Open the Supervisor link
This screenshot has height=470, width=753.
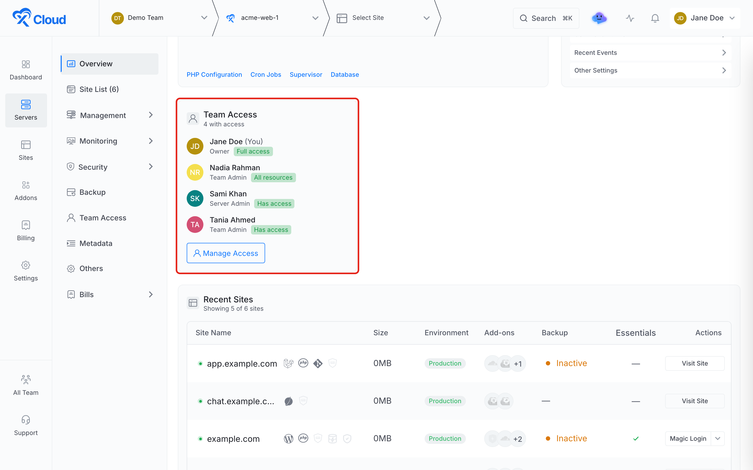tap(306, 75)
